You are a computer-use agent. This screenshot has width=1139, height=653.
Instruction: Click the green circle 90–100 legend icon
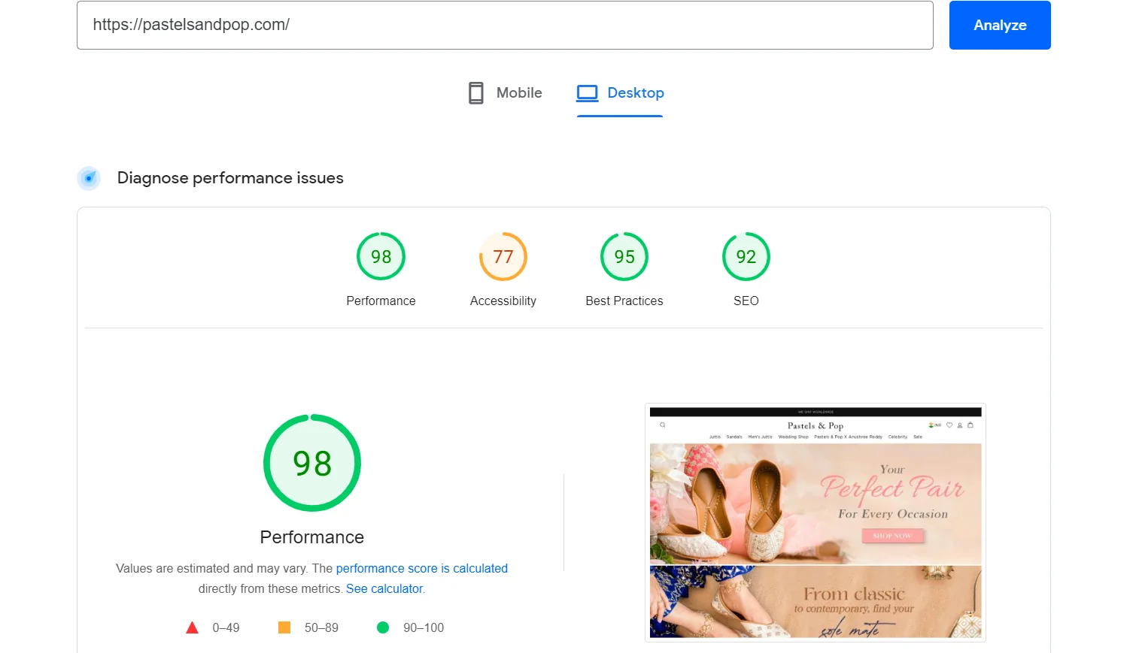tap(383, 627)
